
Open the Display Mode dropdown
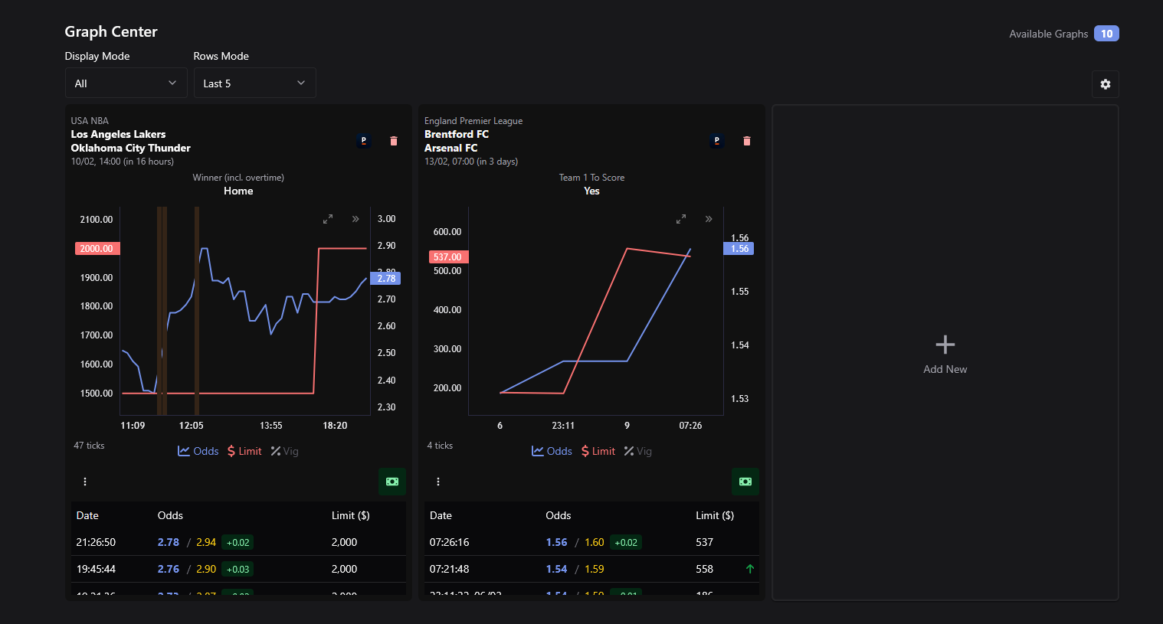126,83
